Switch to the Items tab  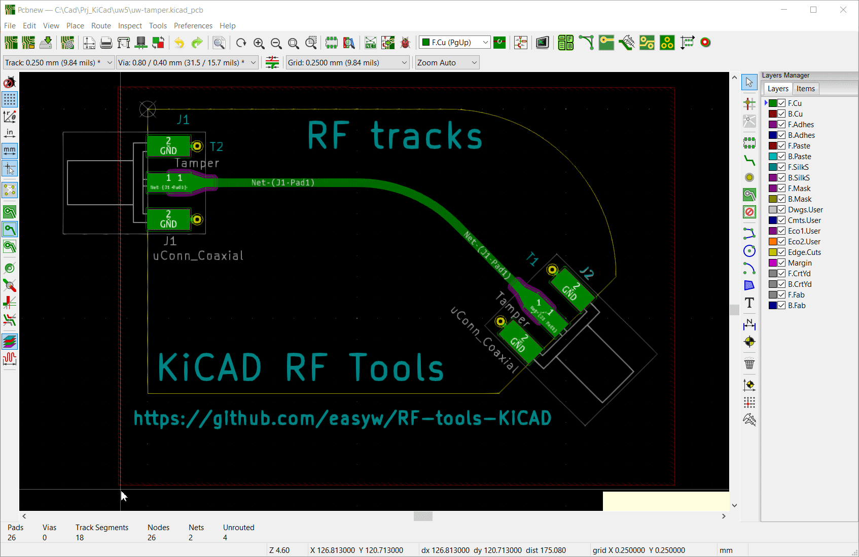[805, 89]
